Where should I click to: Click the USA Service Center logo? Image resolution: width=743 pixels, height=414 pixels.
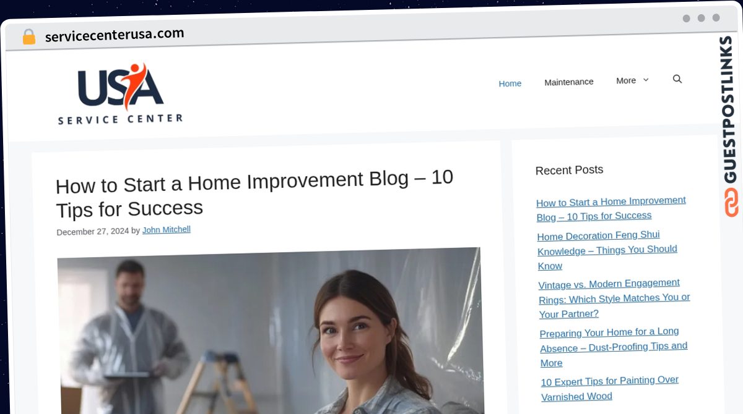coord(119,93)
